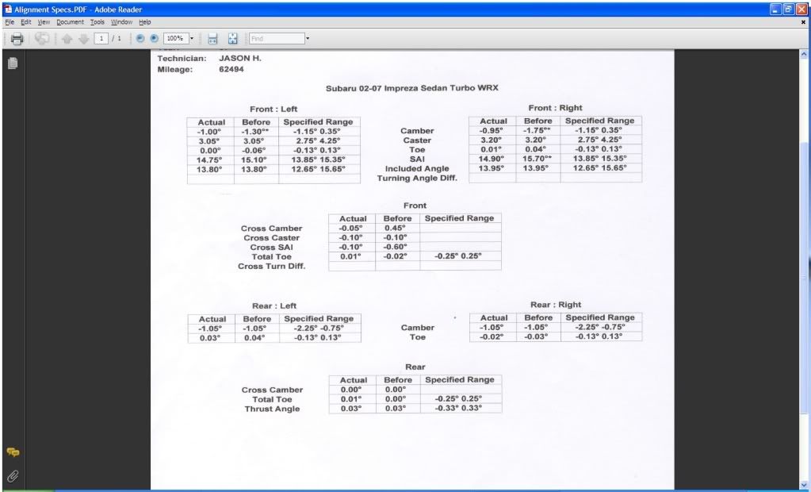Click the 'Front : Right' heading
Screen dimensions: 811x492
pyautogui.click(x=556, y=108)
